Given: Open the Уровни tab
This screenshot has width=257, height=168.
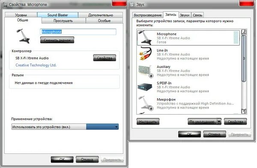Looking at the screenshot, I should [21, 15].
